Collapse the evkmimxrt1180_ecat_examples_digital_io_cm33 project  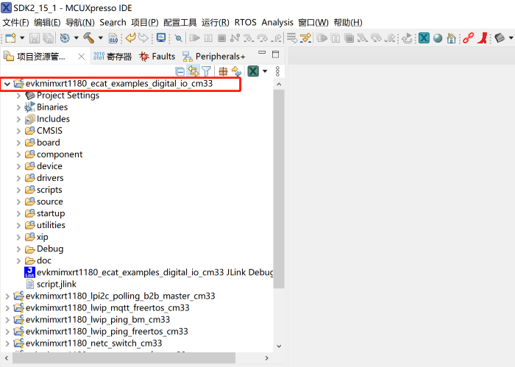(7, 84)
